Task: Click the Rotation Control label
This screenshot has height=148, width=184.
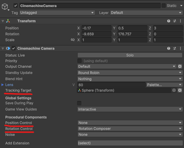Action: 19,129
